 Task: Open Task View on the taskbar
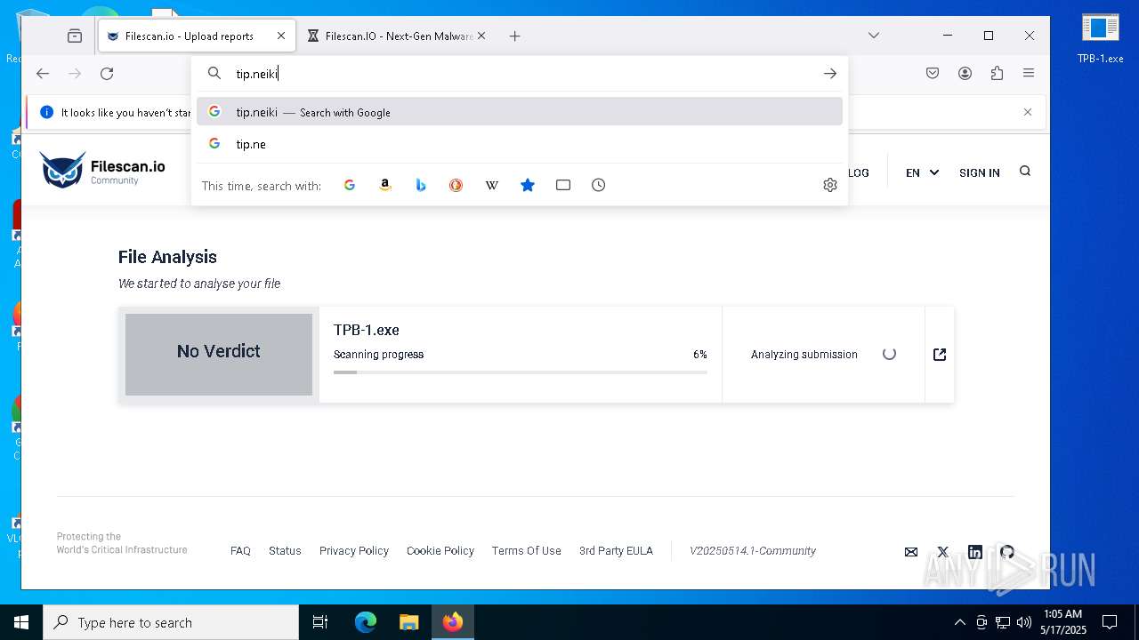click(x=321, y=622)
